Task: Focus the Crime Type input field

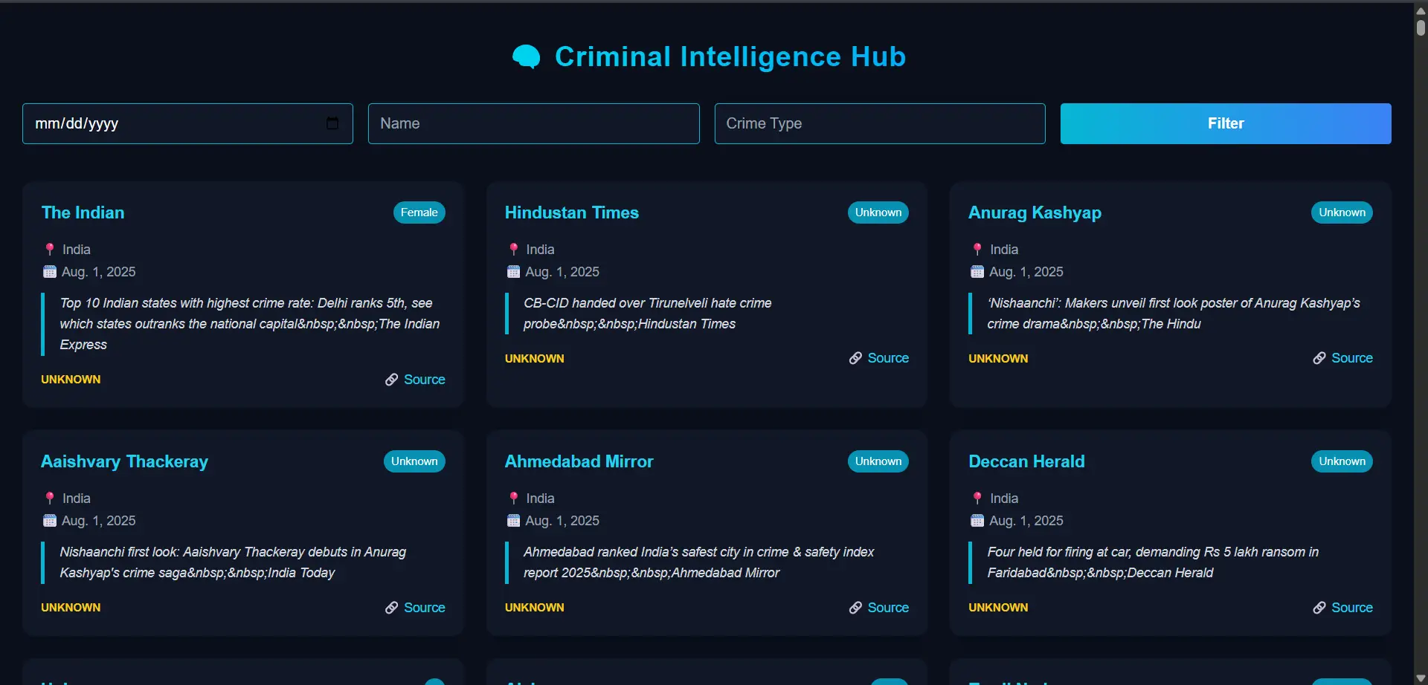Action: point(879,123)
